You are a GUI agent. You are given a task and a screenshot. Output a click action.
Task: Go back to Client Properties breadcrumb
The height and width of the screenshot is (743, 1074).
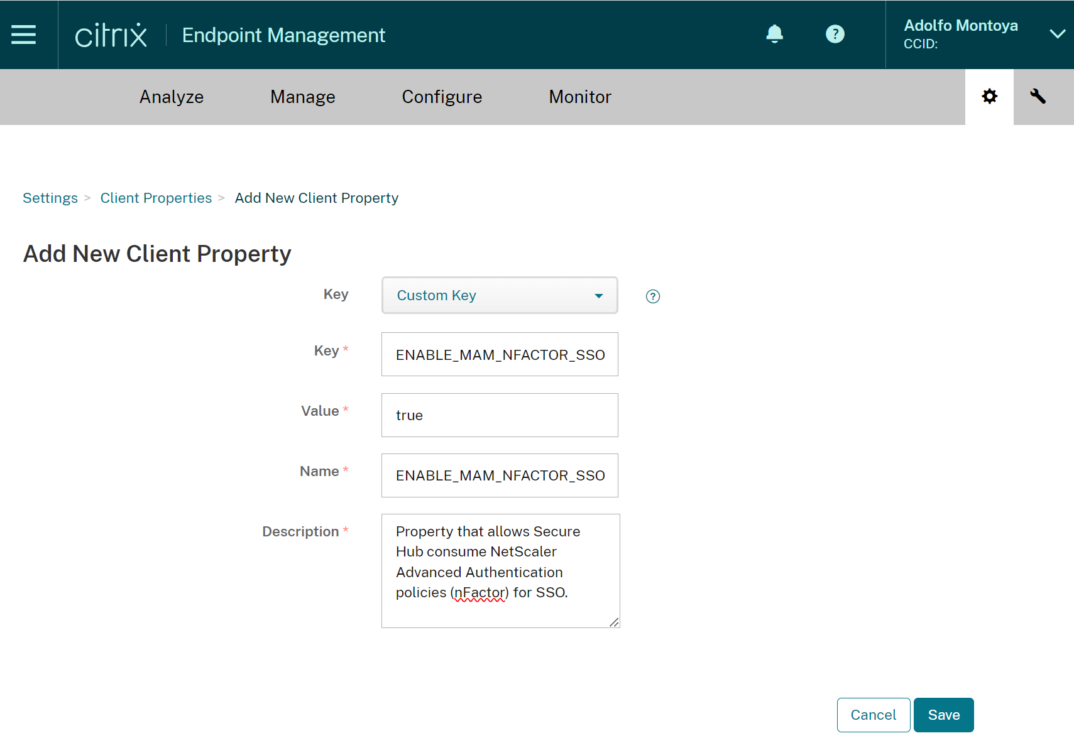point(156,198)
